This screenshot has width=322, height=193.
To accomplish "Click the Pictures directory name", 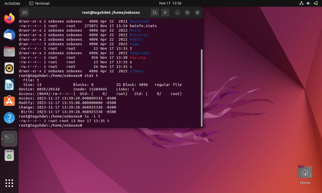I will (139, 35).
